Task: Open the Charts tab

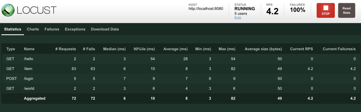Action: click(x=33, y=29)
